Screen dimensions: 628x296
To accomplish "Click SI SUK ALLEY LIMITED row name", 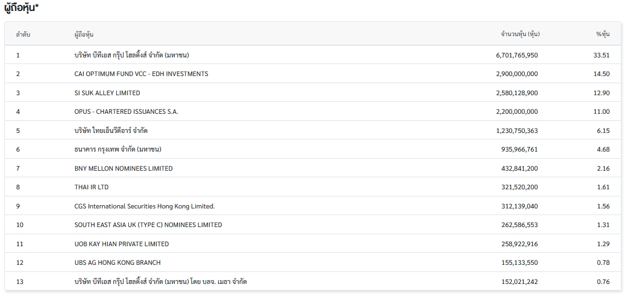I will [107, 93].
